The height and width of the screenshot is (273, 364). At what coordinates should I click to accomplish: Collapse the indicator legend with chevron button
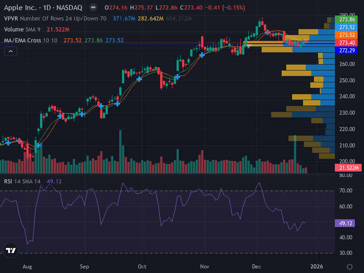10,51
